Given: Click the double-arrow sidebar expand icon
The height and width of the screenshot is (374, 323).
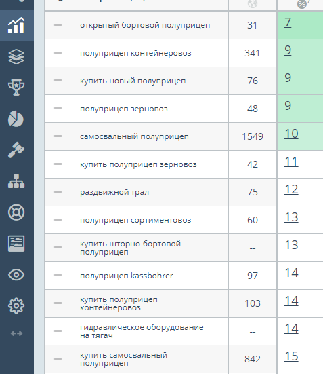Looking at the screenshot, I should pos(16,333).
